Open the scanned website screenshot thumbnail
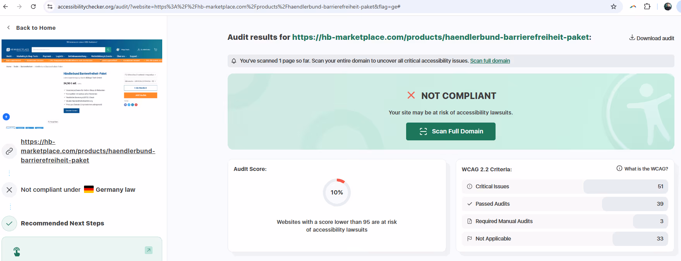This screenshot has height=261, width=681. tap(82, 84)
